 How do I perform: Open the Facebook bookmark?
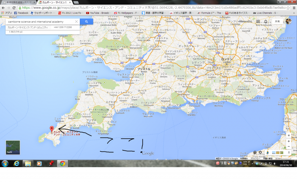point(21,13)
